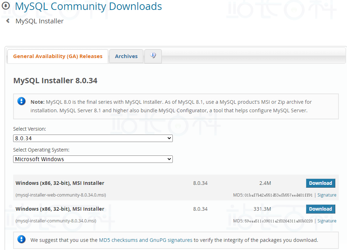Click the blue alert icon in the Note box
Viewport: 347px width, 250px height.
22,101
